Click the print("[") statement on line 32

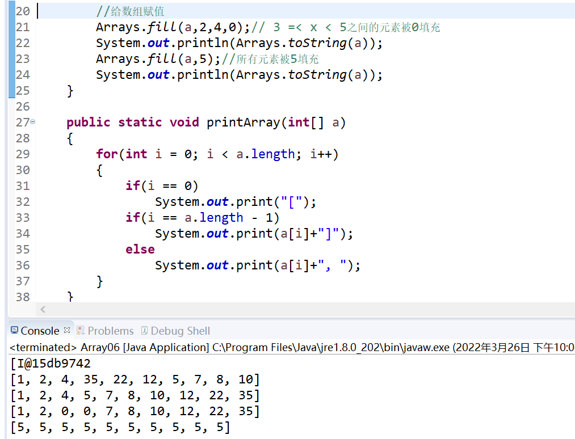pos(236,202)
